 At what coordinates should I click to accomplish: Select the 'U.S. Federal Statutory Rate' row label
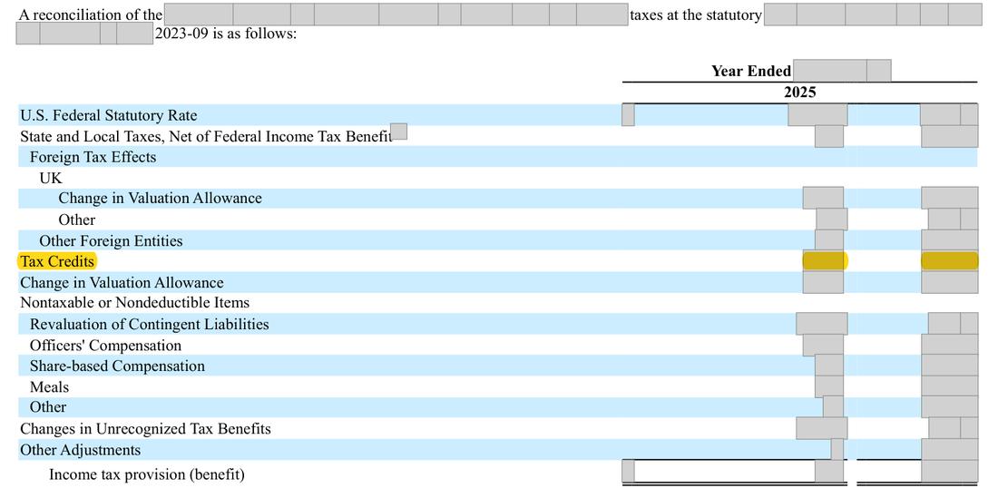point(108,115)
